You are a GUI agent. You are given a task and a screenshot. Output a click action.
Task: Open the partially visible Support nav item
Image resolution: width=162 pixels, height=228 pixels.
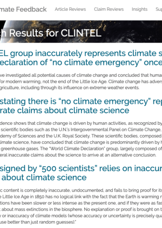coord(159,9)
